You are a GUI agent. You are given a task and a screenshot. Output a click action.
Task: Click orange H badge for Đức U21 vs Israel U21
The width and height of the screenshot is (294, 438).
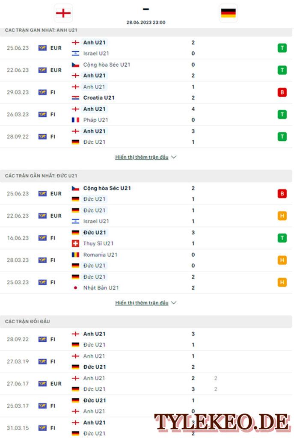282,216
